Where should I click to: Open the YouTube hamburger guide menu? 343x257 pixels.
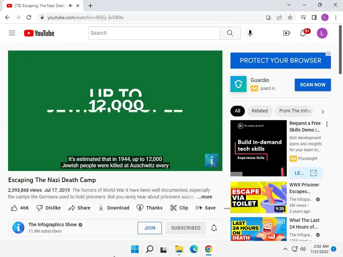(x=12, y=33)
